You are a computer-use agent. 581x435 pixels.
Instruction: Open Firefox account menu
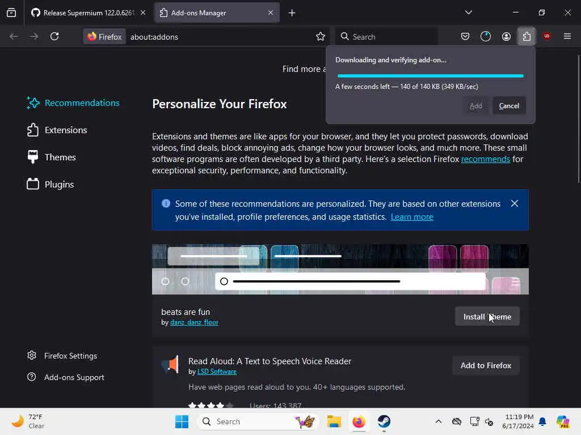[506, 36]
